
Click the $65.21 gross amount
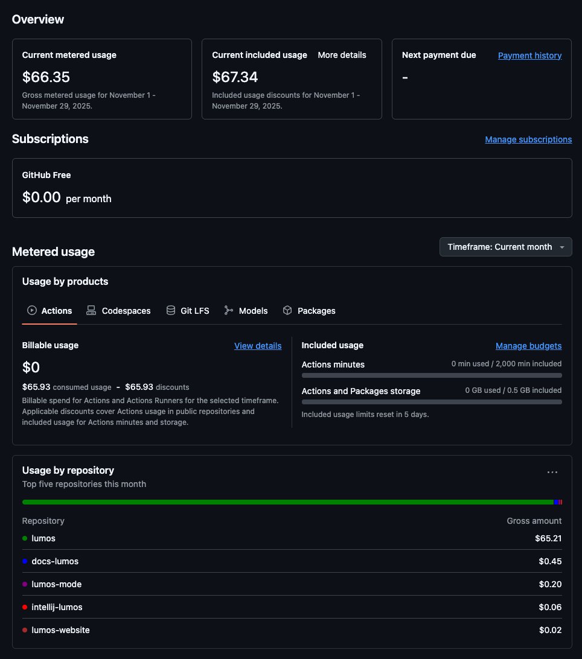548,538
